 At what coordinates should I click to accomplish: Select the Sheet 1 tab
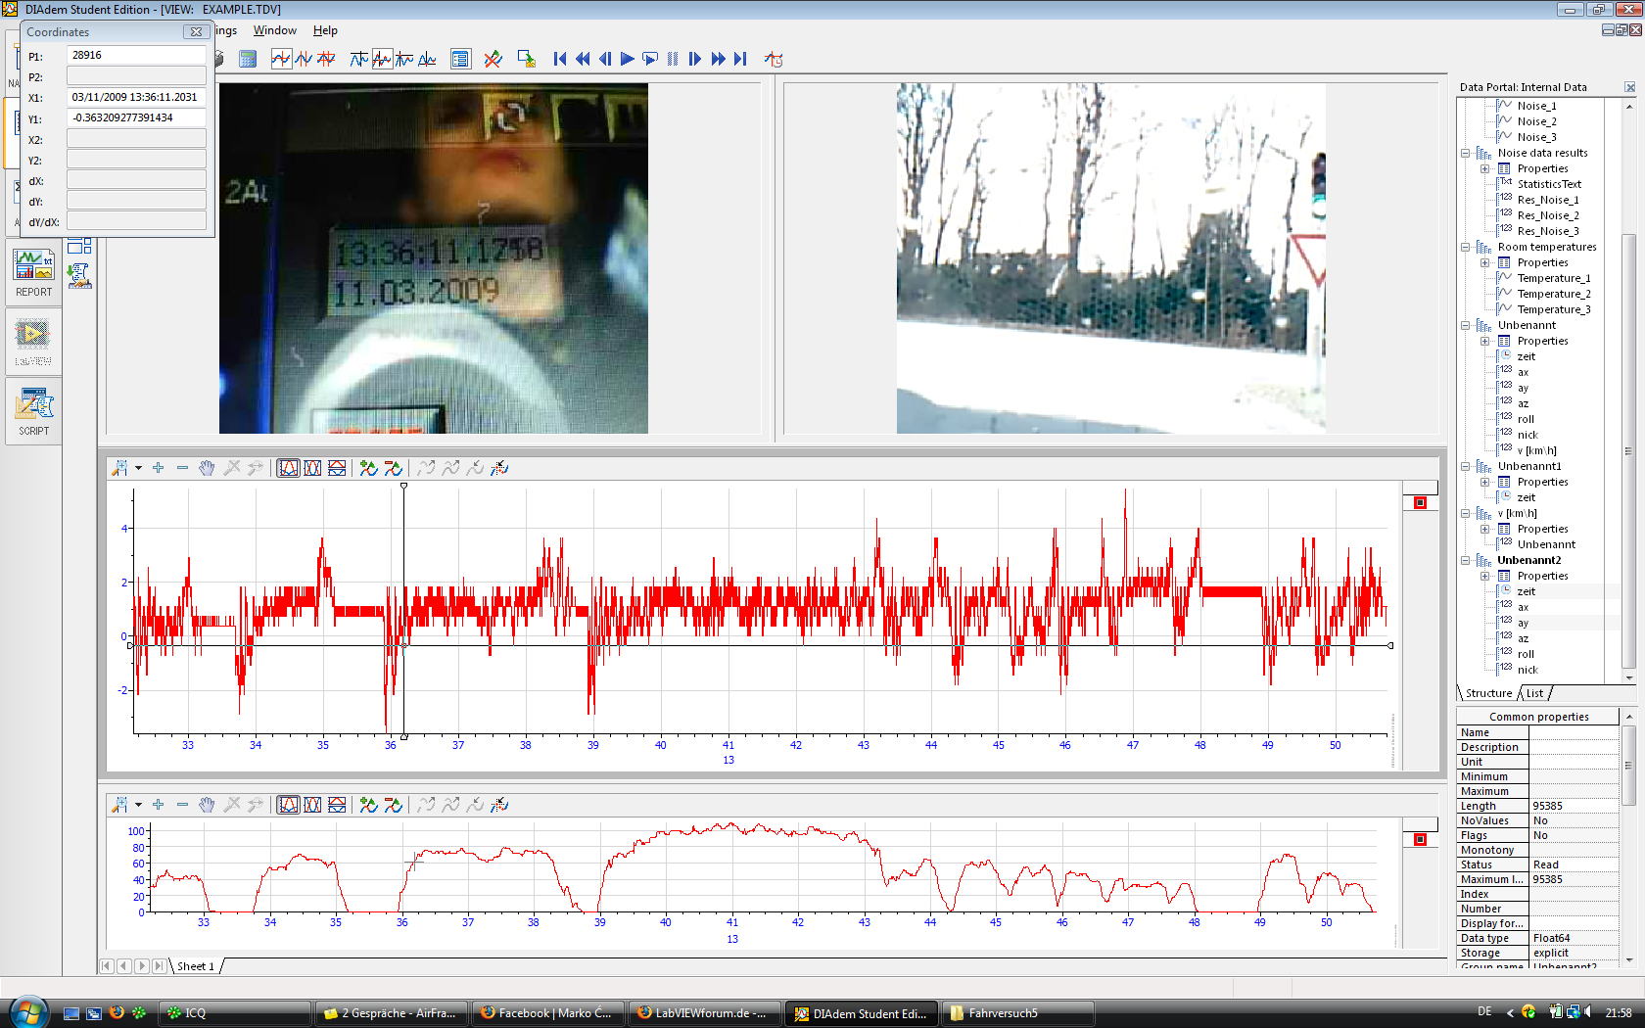pyautogui.click(x=195, y=966)
